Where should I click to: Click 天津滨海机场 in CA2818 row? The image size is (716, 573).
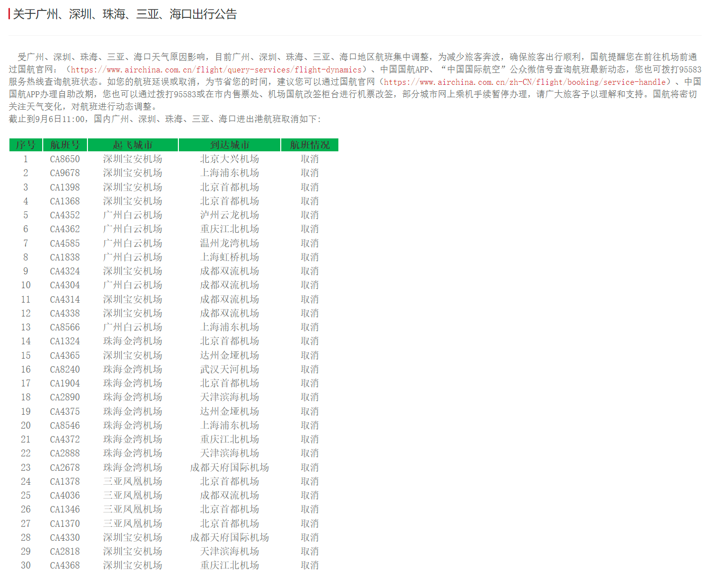point(230,552)
